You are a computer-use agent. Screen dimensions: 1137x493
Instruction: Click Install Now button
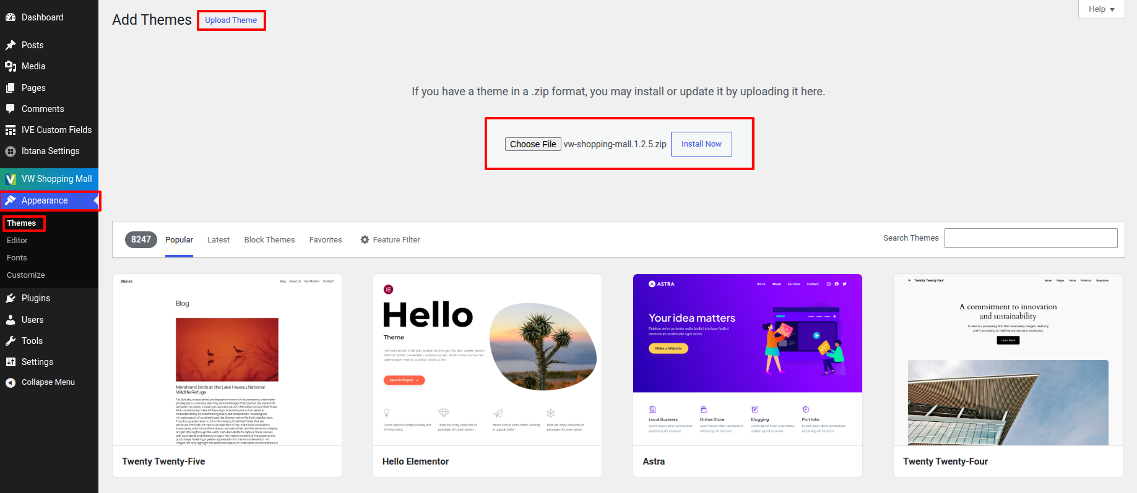pos(701,144)
